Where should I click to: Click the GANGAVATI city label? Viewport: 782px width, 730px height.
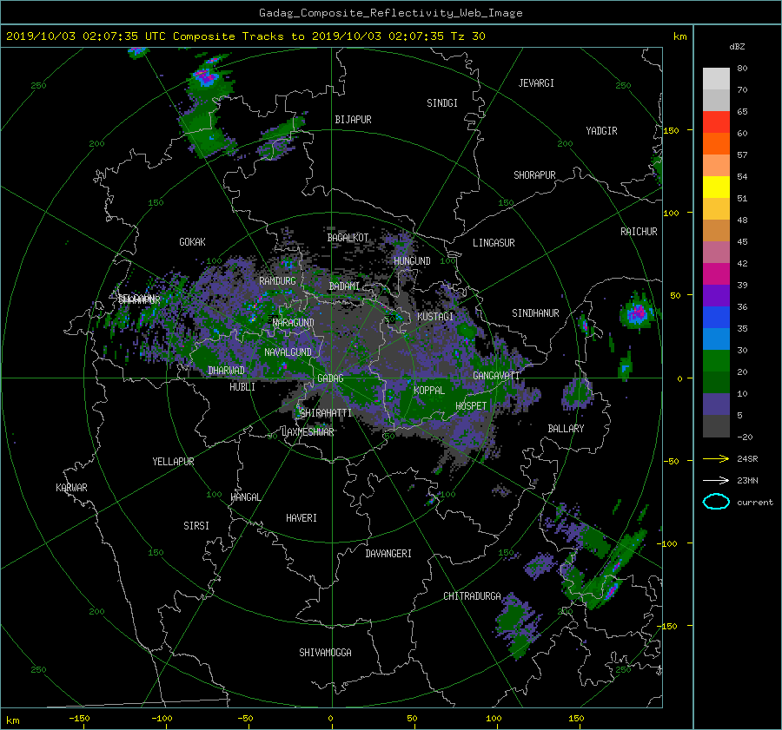tap(496, 376)
